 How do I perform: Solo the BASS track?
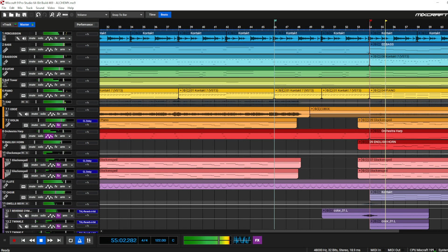click(41, 49)
